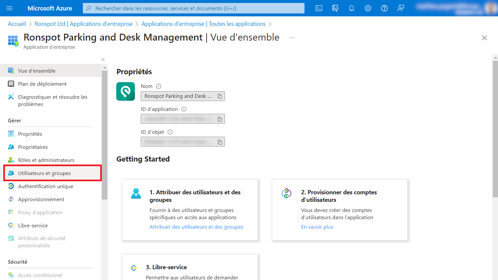Open the Azure settings gear
The width and height of the screenshot is (498, 280).
coord(368,8)
